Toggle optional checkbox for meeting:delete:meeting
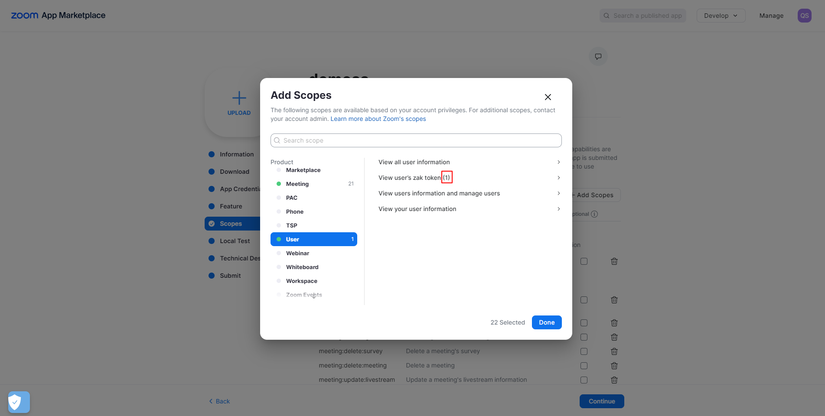825x416 pixels. pyautogui.click(x=584, y=366)
